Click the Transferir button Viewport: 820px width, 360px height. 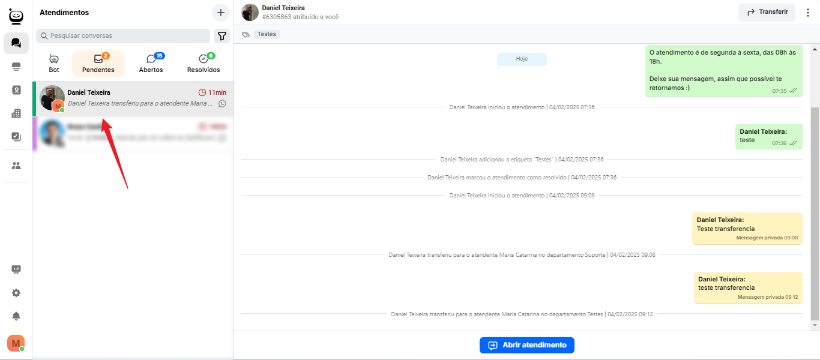pyautogui.click(x=767, y=12)
